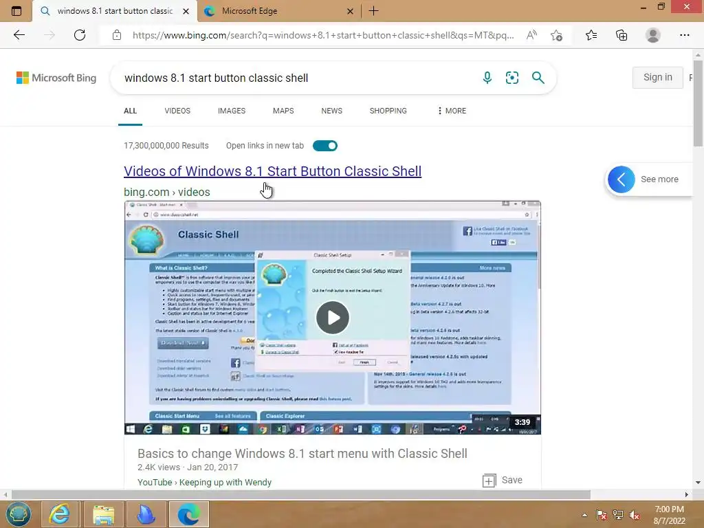
Task: Open Classic Shell Start button
Action: (x=18, y=514)
